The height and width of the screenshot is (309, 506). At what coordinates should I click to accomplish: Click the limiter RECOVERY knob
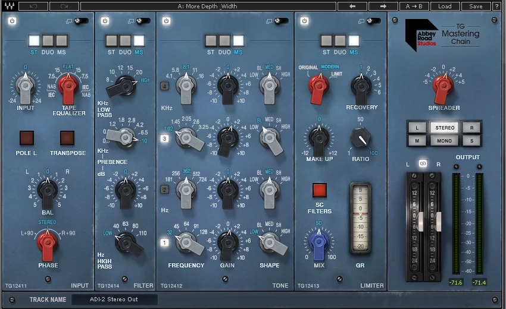(361, 87)
